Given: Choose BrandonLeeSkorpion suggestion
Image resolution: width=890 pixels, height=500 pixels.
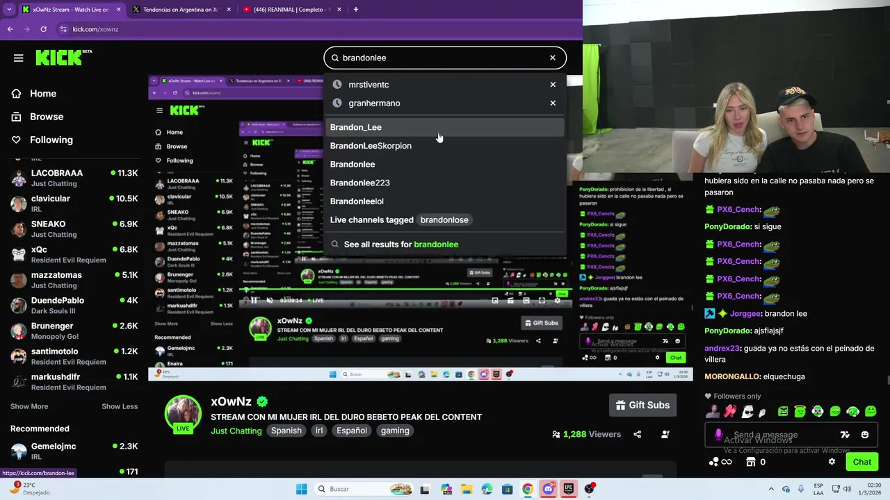Looking at the screenshot, I should tap(444, 146).
